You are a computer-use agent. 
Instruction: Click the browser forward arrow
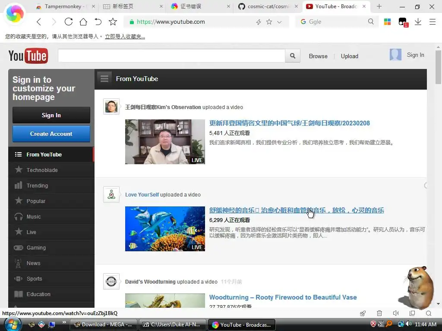[x=54, y=22]
